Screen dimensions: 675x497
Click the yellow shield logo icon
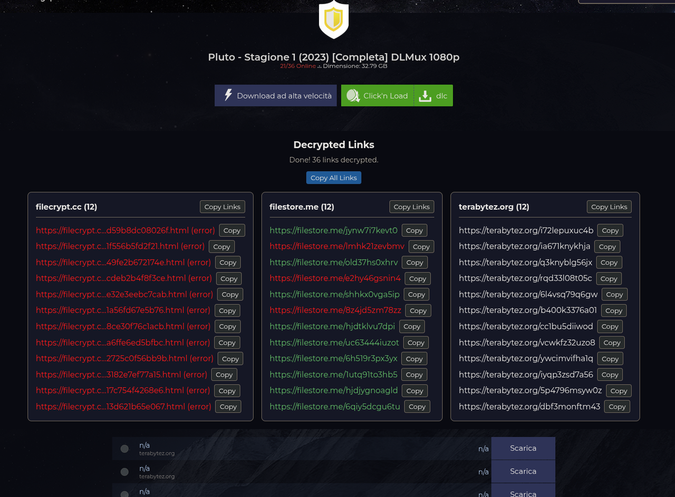coord(334,19)
